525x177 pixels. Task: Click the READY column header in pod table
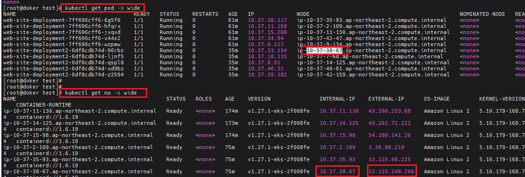point(142,14)
